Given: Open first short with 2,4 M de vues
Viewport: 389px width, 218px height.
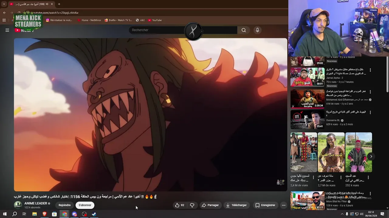Looking at the screenshot, I should tap(304, 152).
